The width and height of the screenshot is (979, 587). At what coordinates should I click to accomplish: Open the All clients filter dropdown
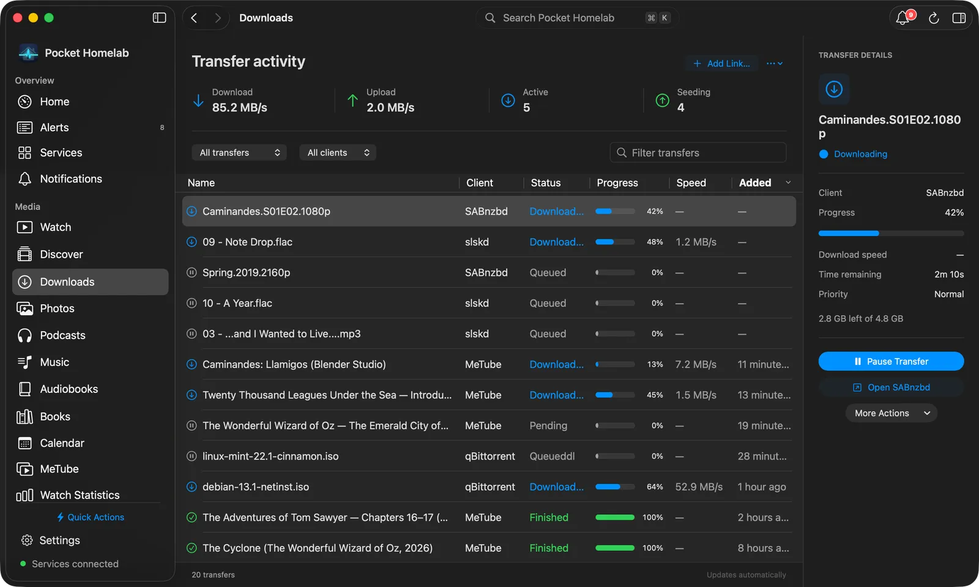[x=338, y=152]
